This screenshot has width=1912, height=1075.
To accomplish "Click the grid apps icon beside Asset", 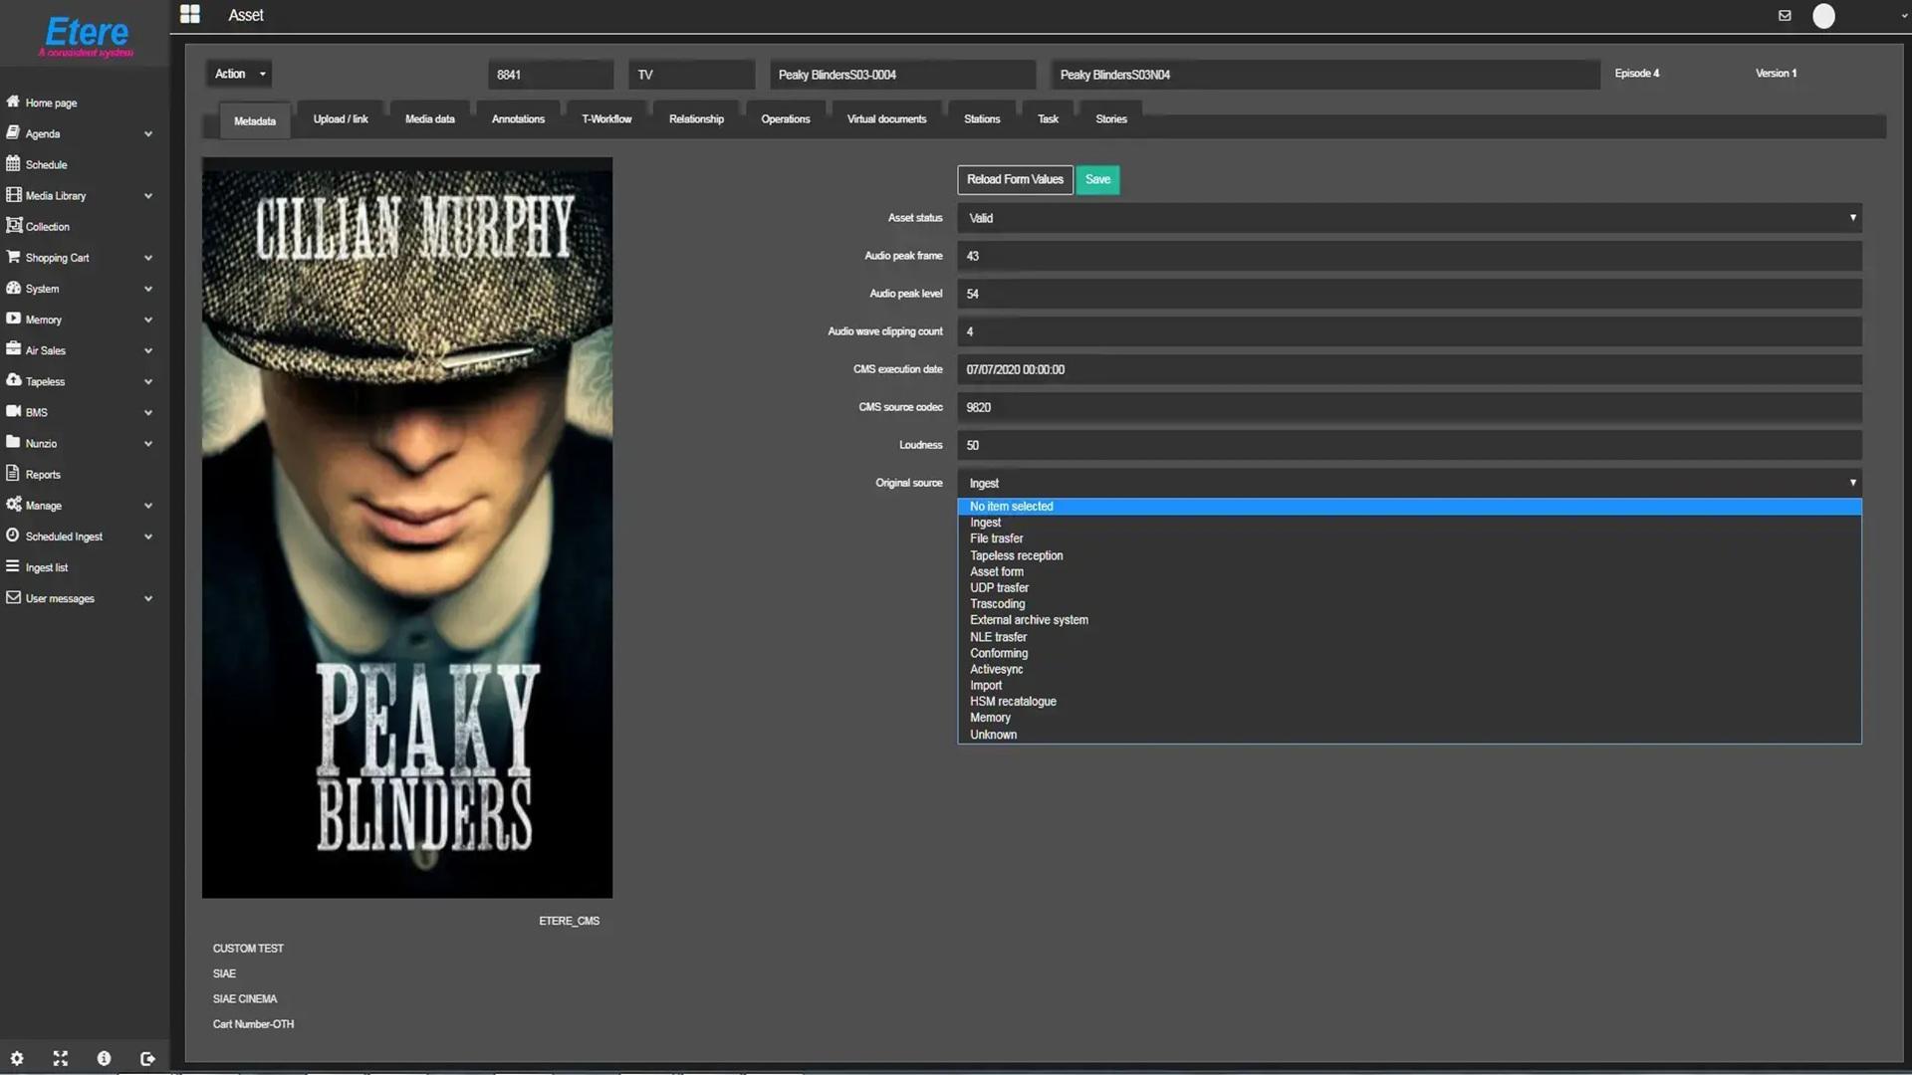I will point(190,15).
